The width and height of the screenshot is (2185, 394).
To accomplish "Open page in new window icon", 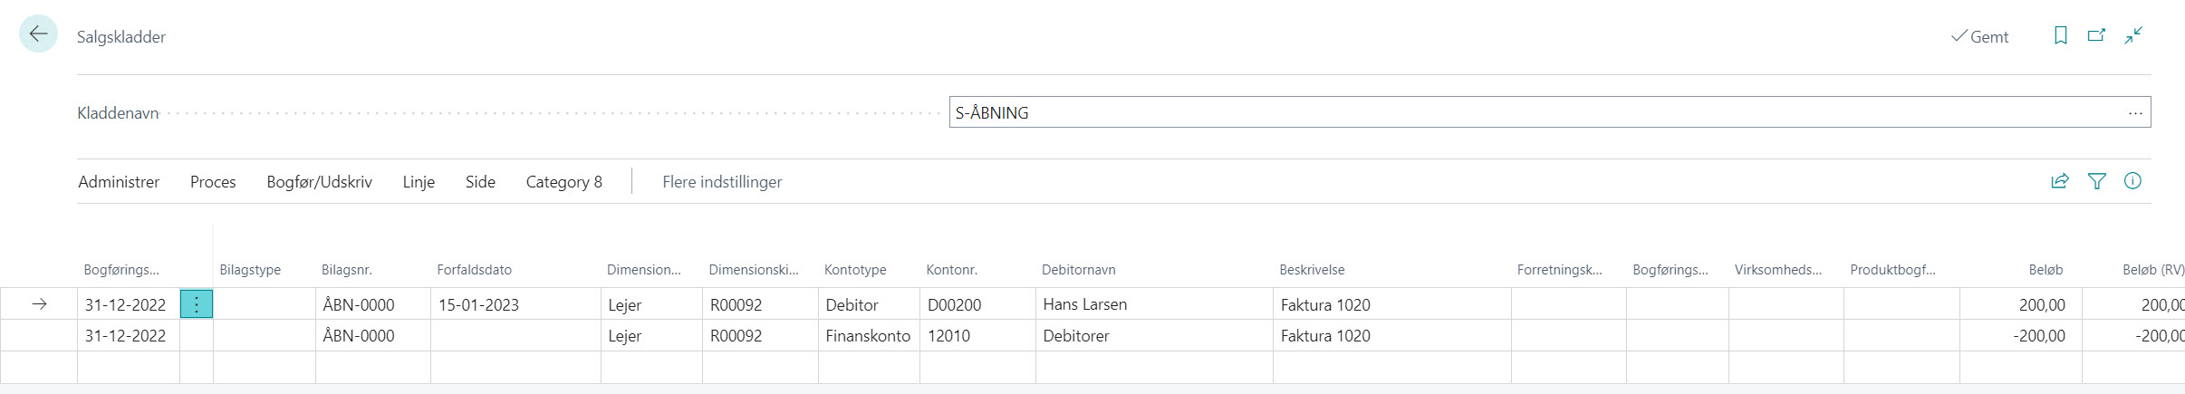I will click(x=2096, y=35).
